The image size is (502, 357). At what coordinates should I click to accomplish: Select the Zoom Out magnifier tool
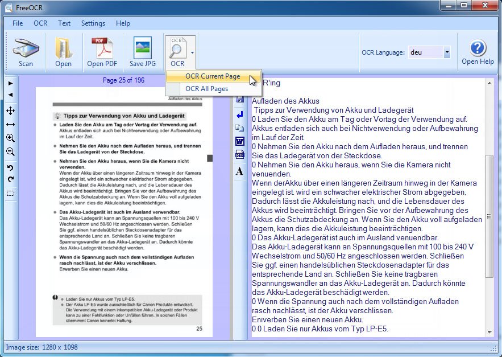coord(10,151)
